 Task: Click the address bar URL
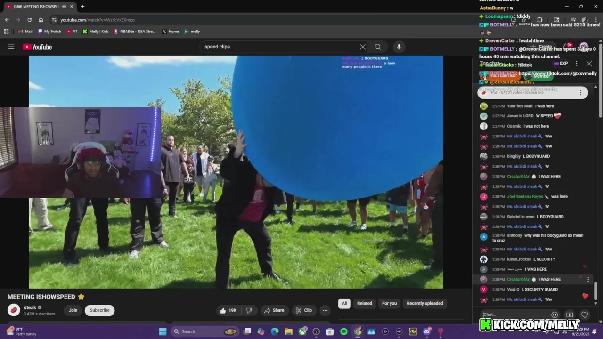(98, 20)
